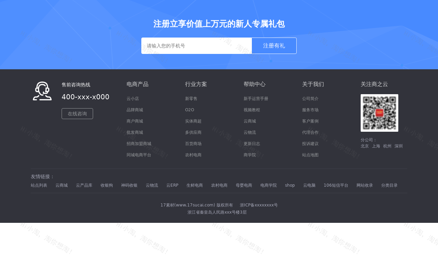This screenshot has width=438, height=273.
Task: Open the 站点地图 sitemap link
Action: (310, 155)
